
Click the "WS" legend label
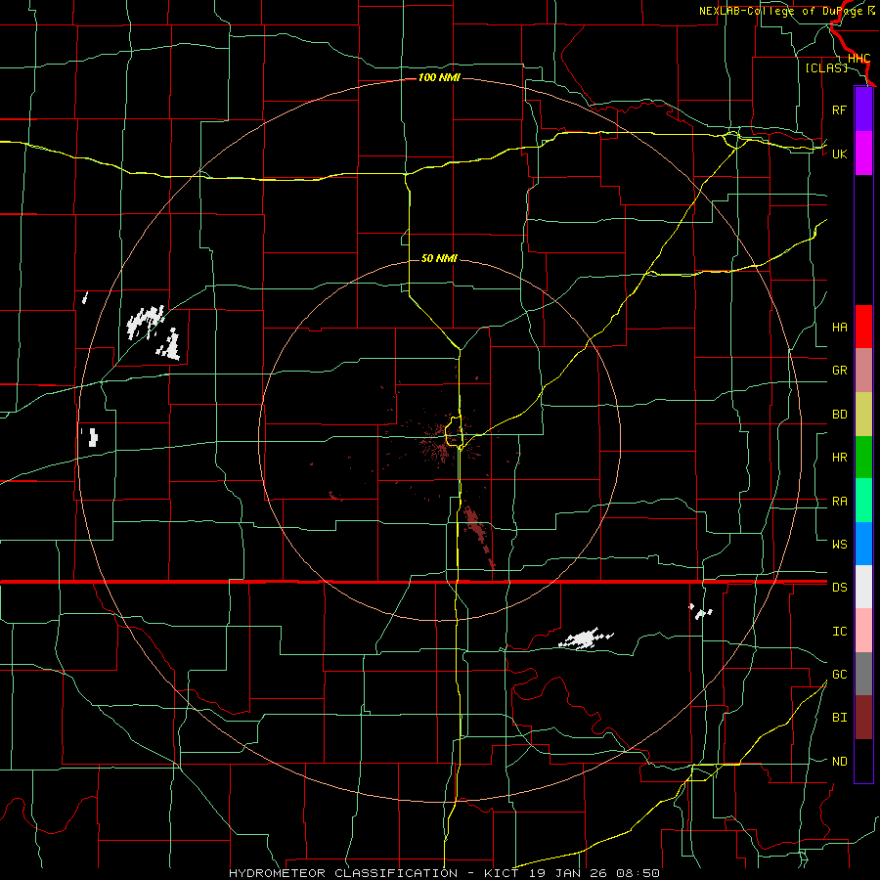[x=839, y=545]
